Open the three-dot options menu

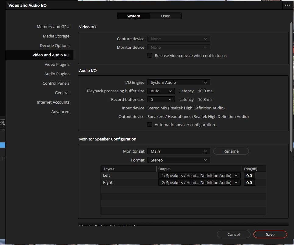pos(287,5)
